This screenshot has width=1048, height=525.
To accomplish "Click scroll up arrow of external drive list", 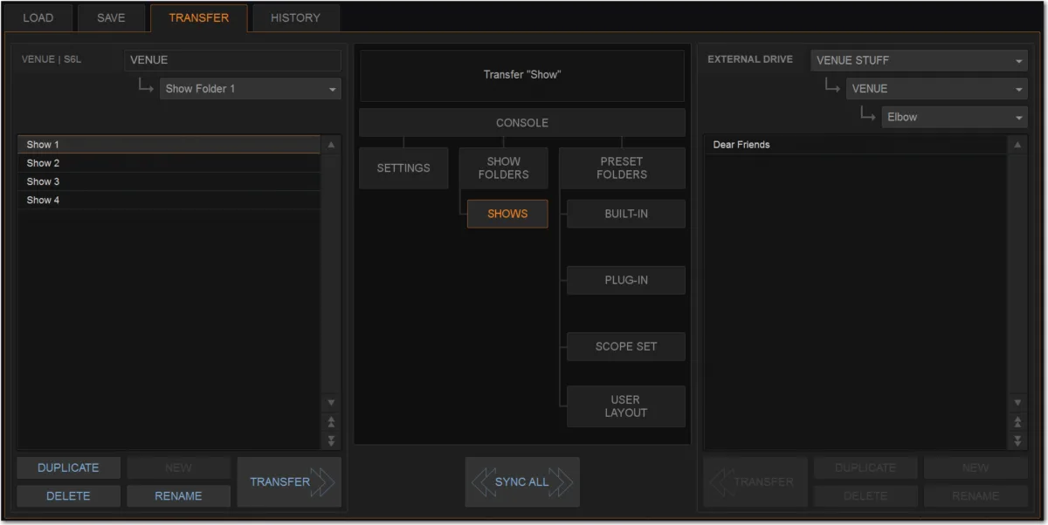I will pyautogui.click(x=1017, y=145).
